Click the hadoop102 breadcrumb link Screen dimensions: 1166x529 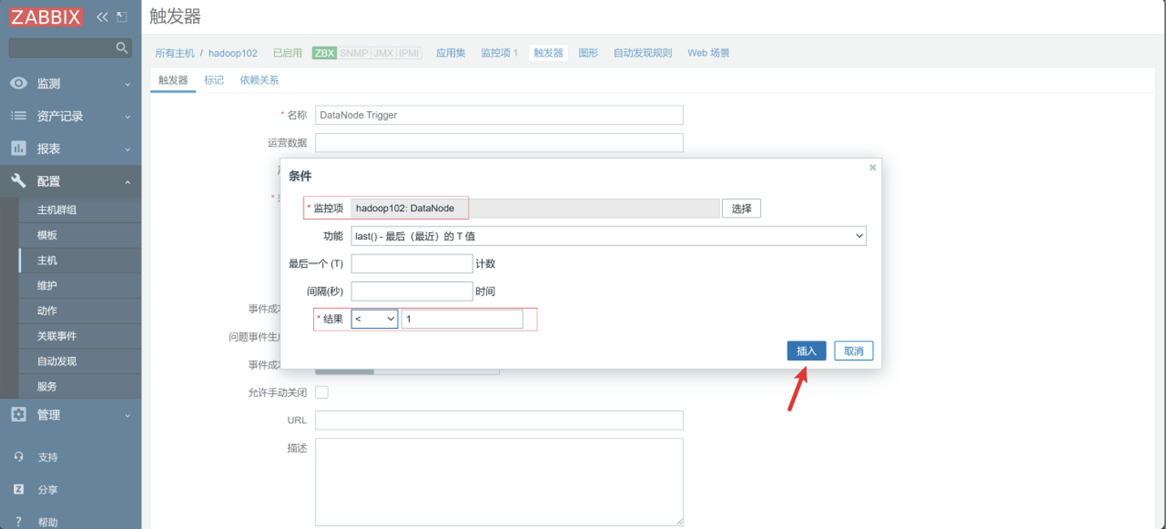click(x=233, y=53)
